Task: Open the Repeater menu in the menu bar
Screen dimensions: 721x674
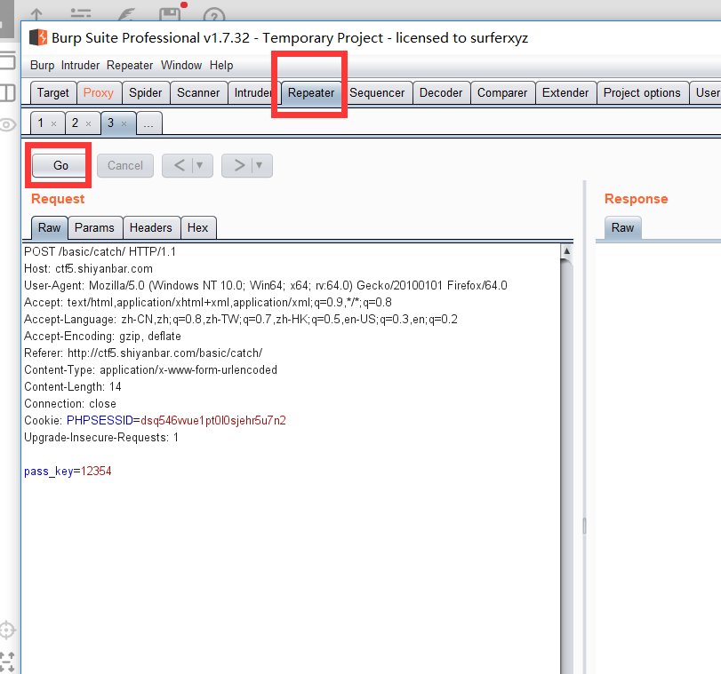Action: coord(130,65)
